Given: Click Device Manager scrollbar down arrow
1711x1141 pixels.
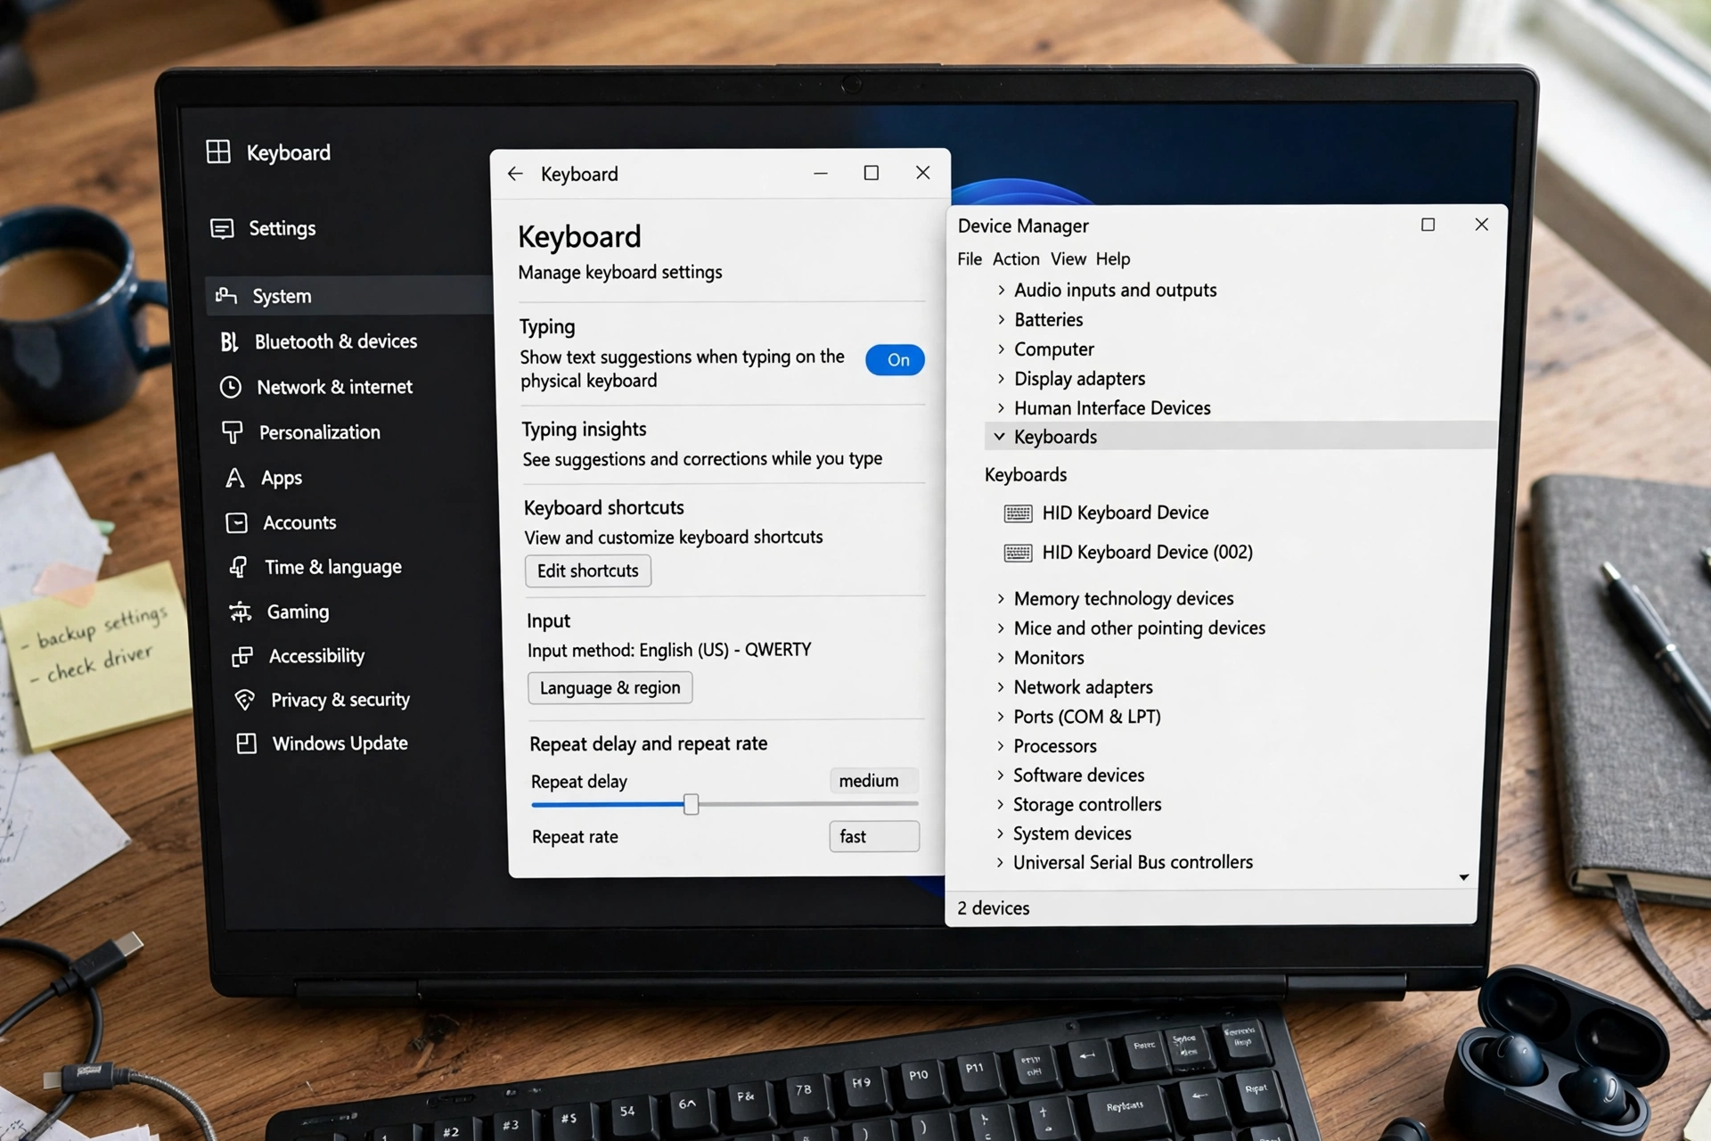Looking at the screenshot, I should click(x=1463, y=877).
